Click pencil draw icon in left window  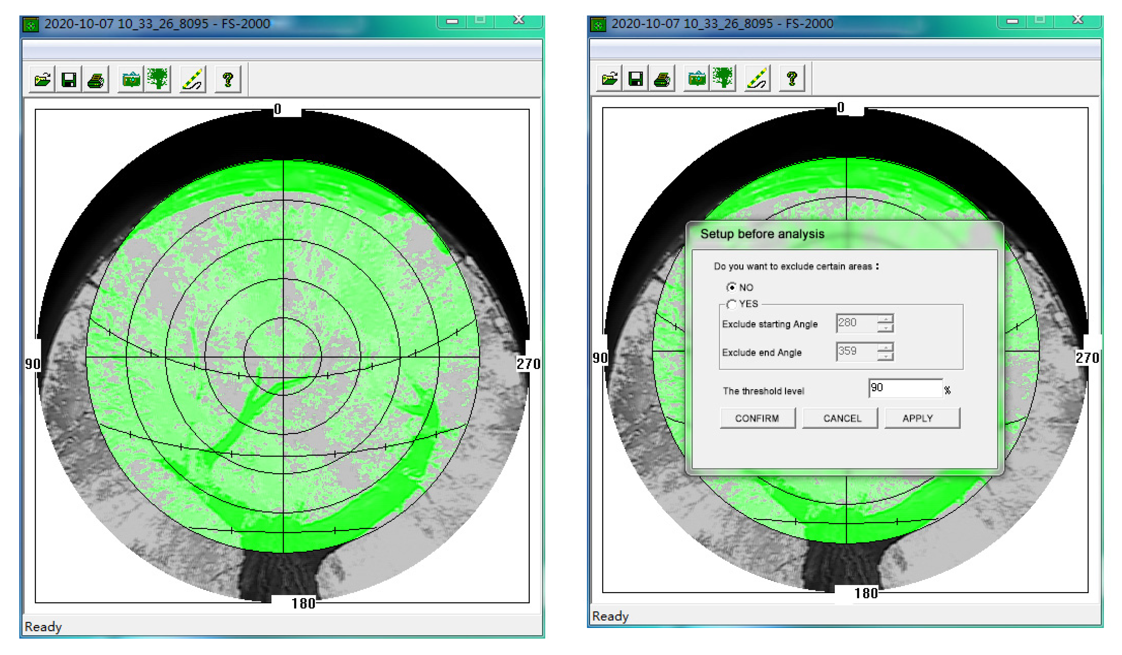(193, 80)
